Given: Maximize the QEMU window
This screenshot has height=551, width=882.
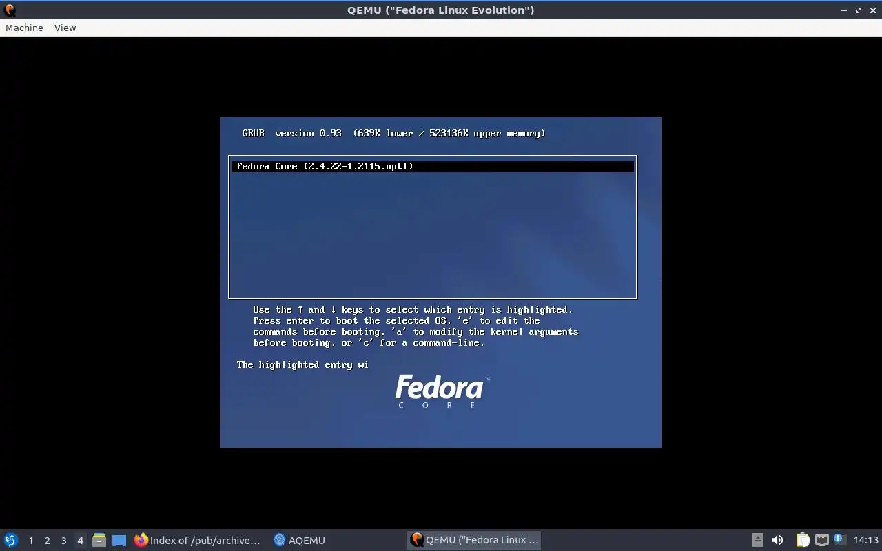Looking at the screenshot, I should 859,10.
